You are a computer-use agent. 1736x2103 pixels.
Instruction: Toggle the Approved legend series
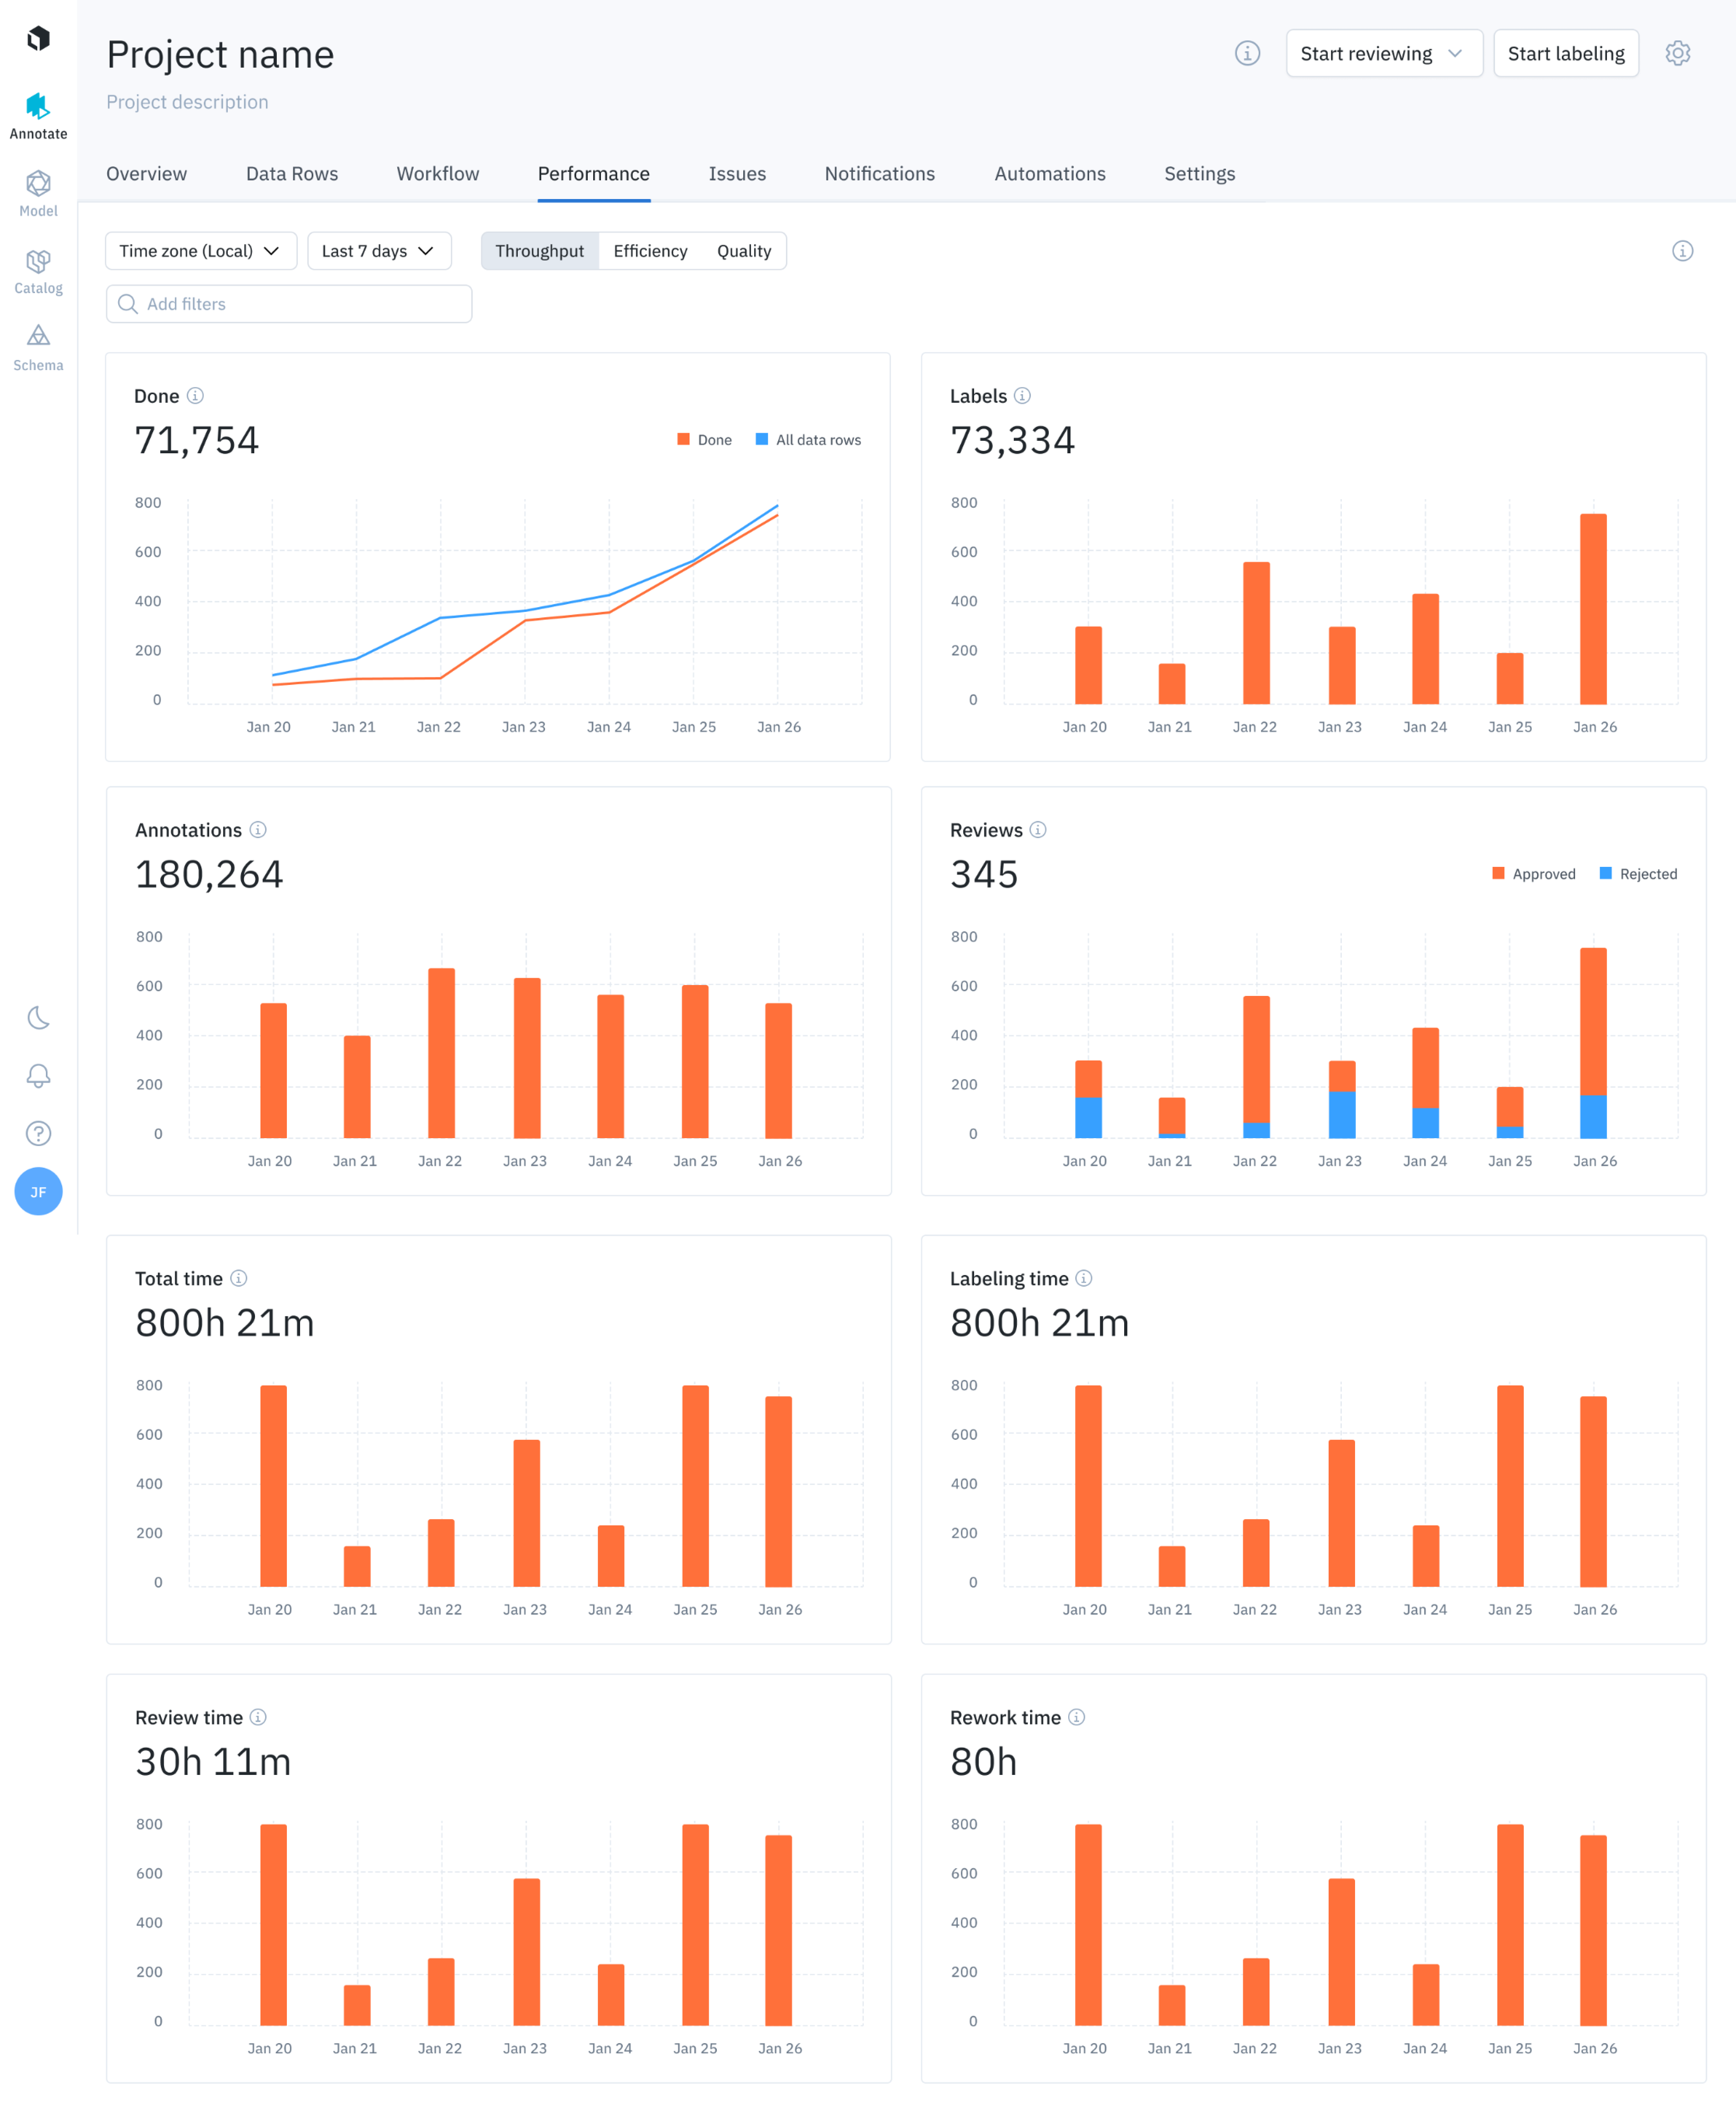click(1534, 874)
